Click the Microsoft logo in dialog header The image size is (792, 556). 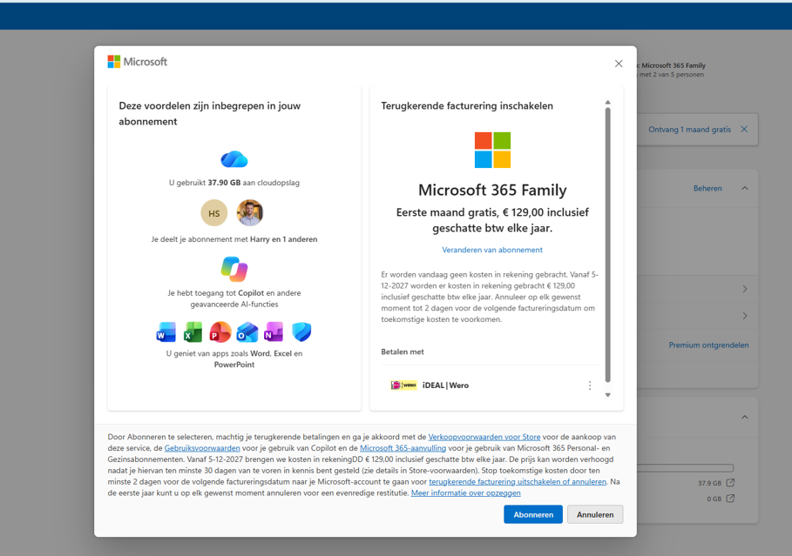tap(138, 62)
